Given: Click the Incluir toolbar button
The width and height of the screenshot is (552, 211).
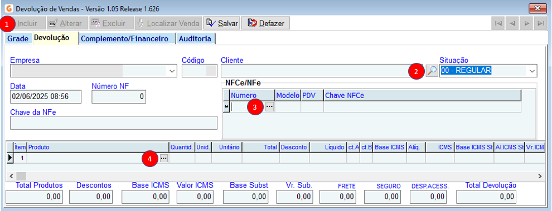Looking at the screenshot, I should pyautogui.click(x=25, y=23).
